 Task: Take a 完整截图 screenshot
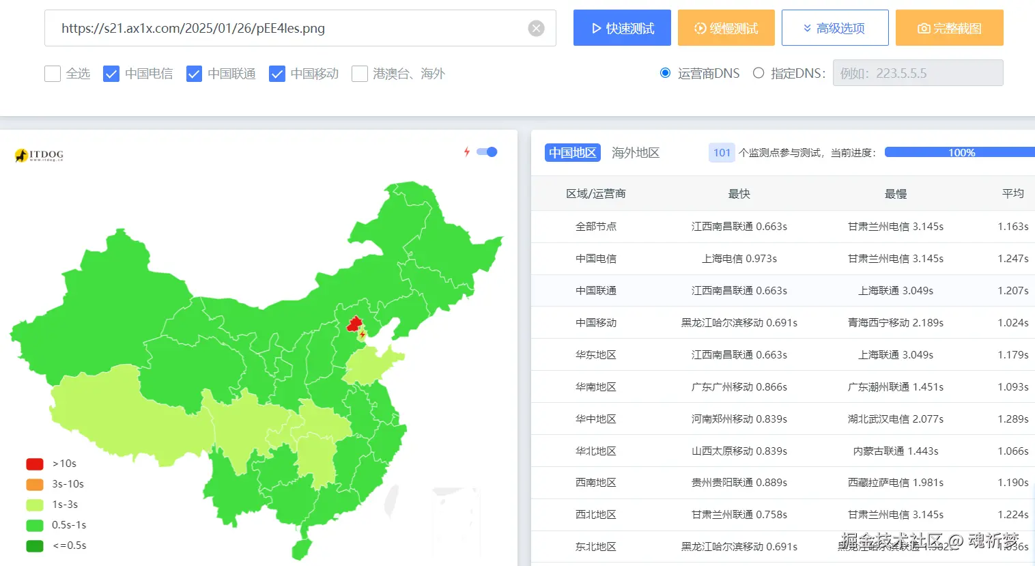pyautogui.click(x=950, y=28)
